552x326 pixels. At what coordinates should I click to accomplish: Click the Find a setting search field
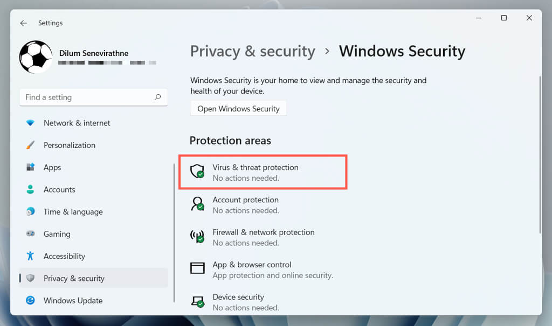coord(86,97)
